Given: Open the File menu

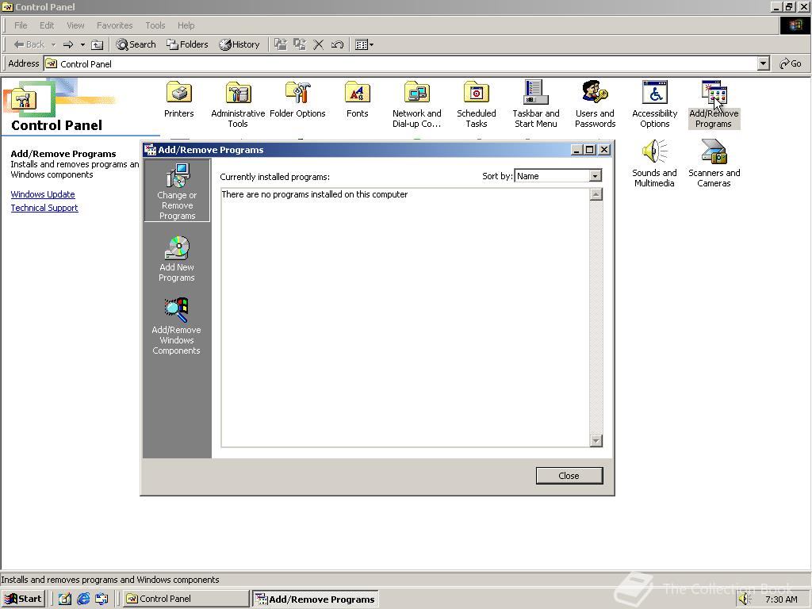Looking at the screenshot, I should coord(21,25).
